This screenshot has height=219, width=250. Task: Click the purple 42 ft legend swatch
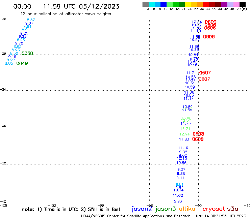224,4
